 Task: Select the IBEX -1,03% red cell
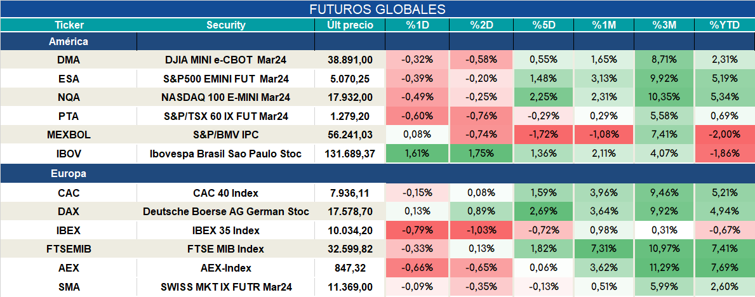click(481, 231)
